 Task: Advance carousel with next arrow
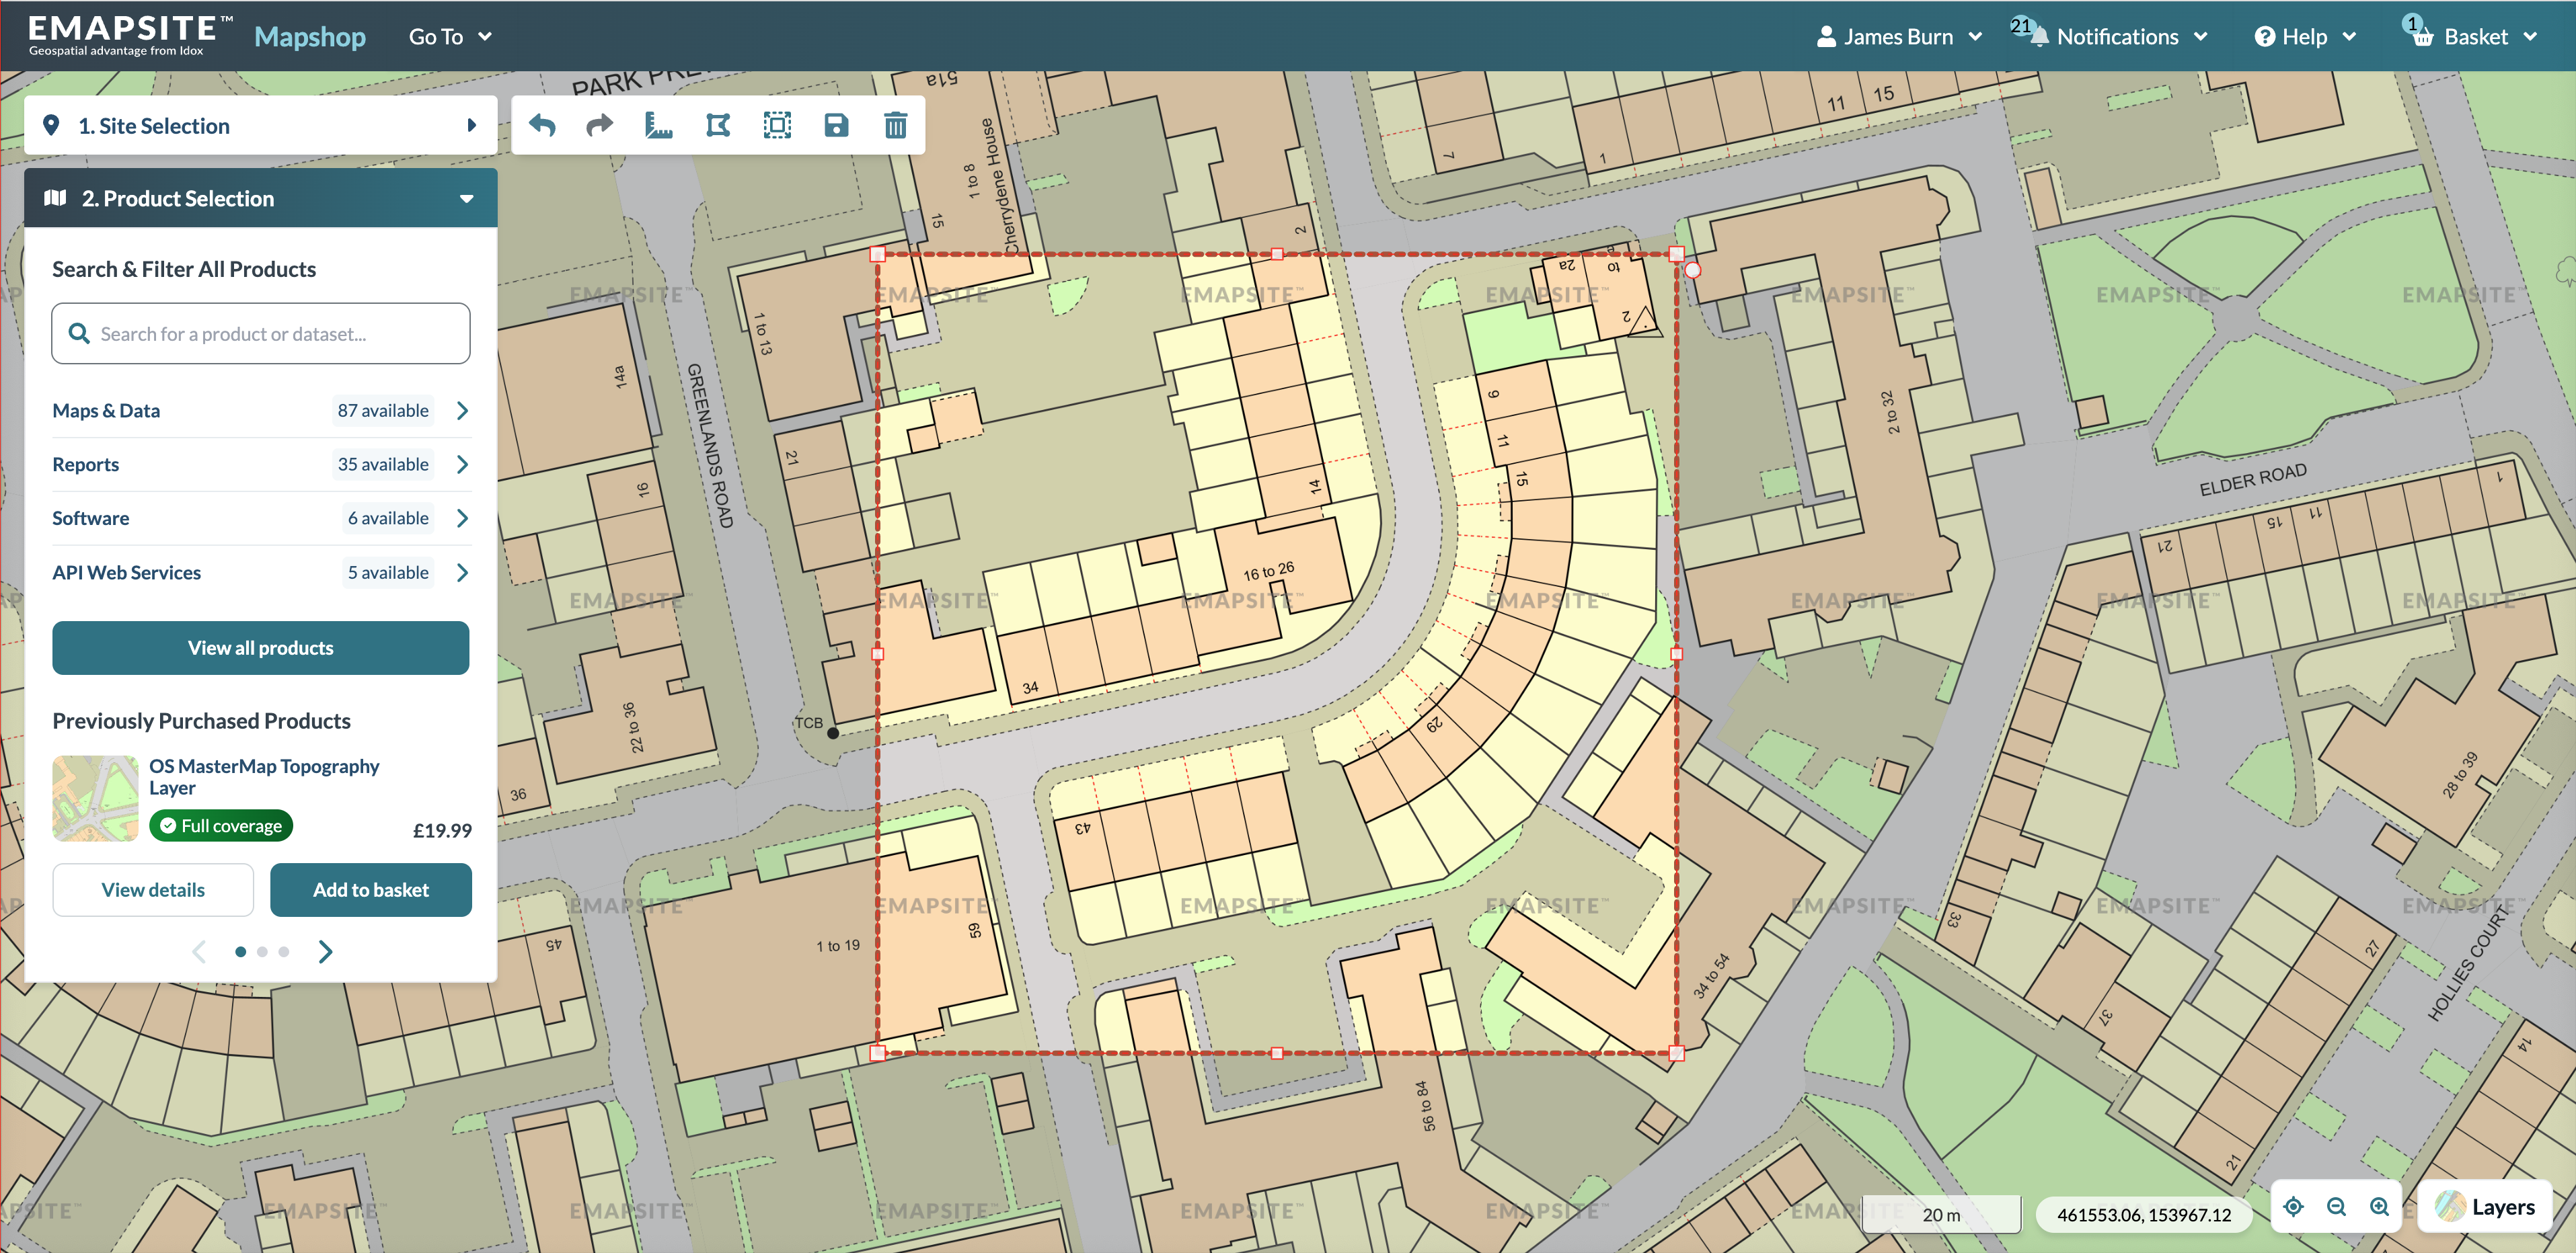(325, 953)
